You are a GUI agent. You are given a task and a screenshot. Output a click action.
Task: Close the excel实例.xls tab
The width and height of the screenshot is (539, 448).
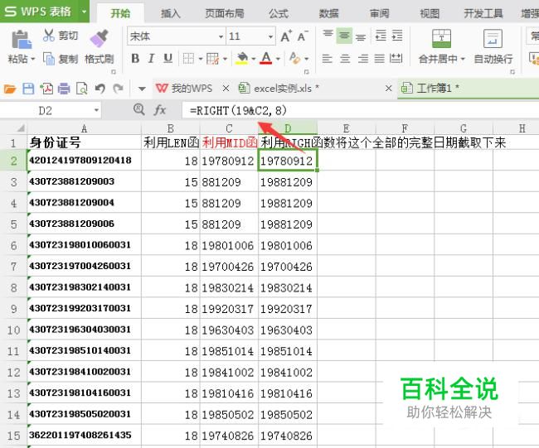pyautogui.click(x=388, y=89)
